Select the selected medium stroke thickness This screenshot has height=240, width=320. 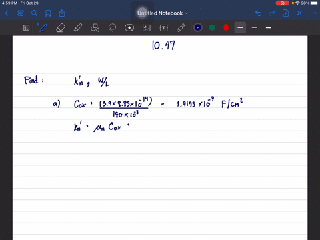[240, 27]
